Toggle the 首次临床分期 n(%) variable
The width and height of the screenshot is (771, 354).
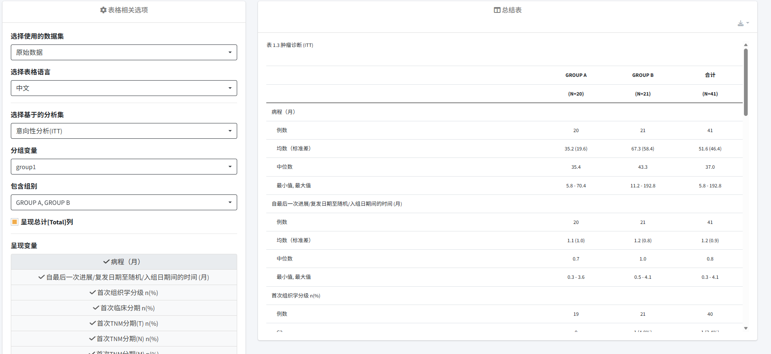coord(124,308)
